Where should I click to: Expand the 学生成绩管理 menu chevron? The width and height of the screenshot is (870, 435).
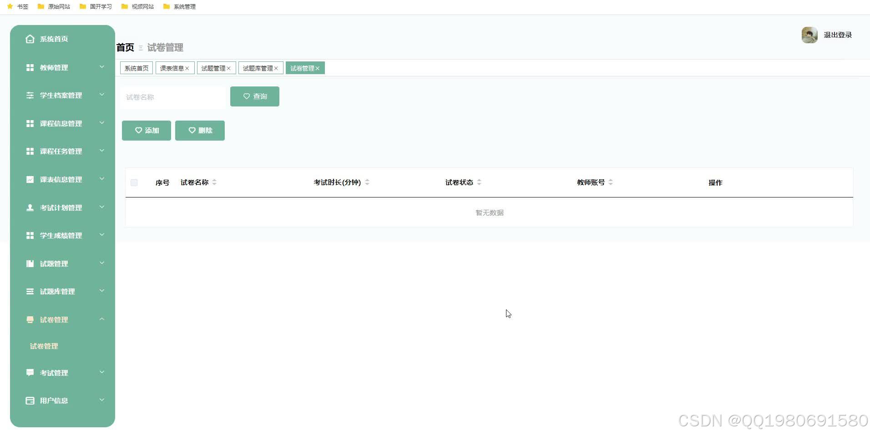[102, 235]
